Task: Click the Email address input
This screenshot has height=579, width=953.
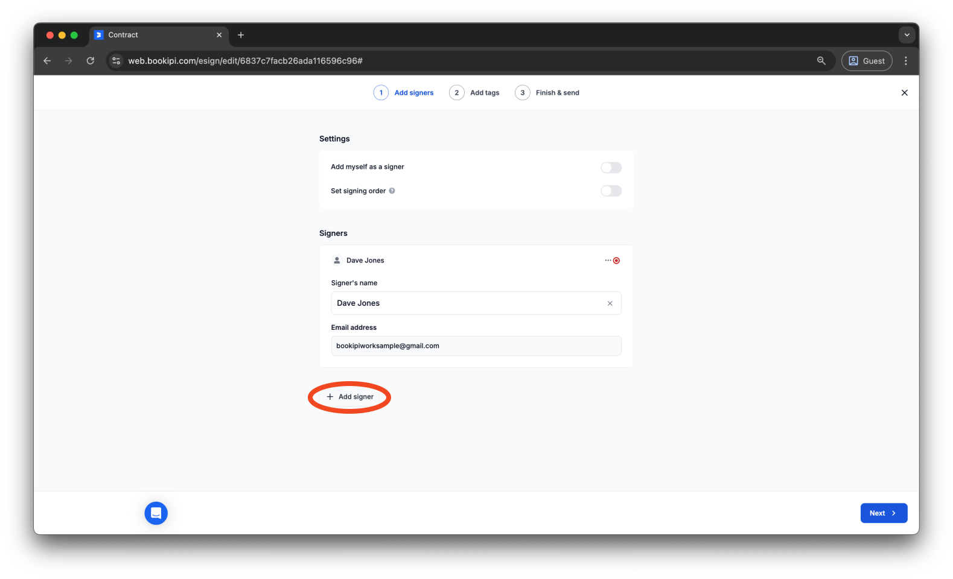Action: coord(476,346)
